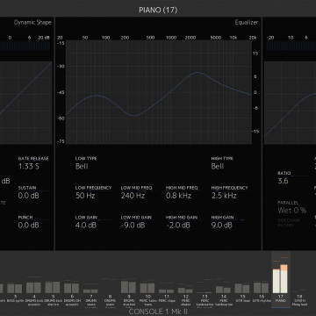Click the High Frequency 2.5 kHz value

(224, 196)
